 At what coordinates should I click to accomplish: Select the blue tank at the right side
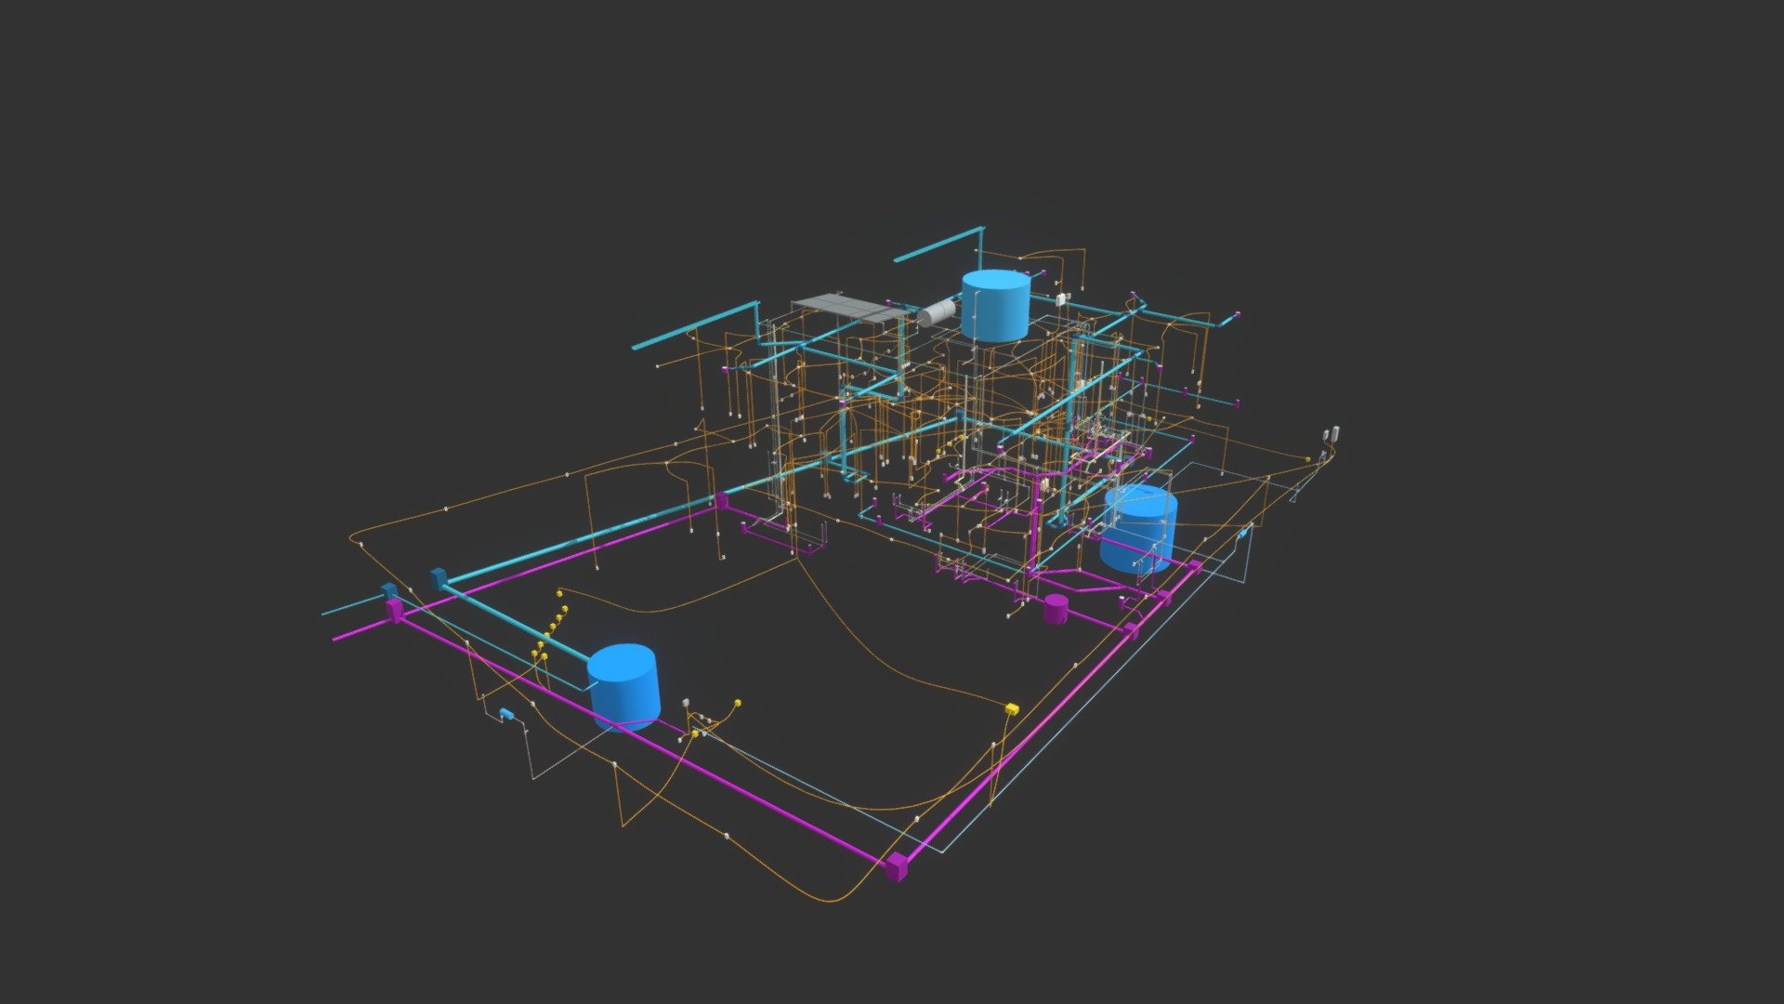[1139, 527]
